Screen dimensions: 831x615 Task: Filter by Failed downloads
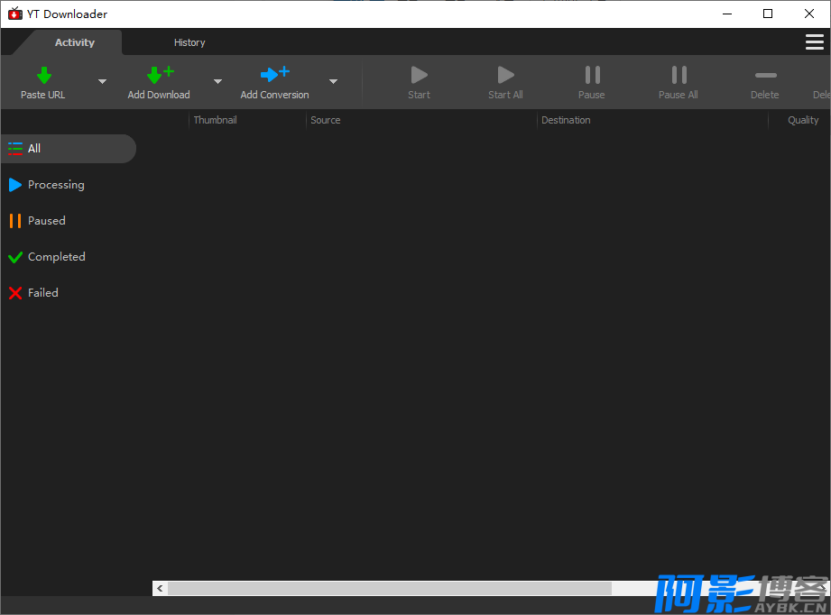click(x=33, y=293)
